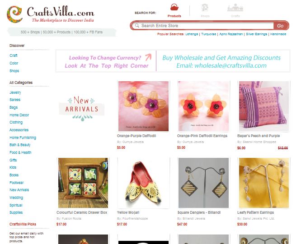This screenshot has width=301, height=244.
Task: Discover products by Color
Action: click(x=14, y=63)
